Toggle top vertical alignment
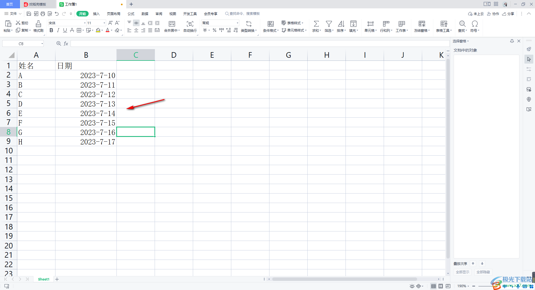Image resolution: width=535 pixels, height=290 pixels. tap(129, 23)
